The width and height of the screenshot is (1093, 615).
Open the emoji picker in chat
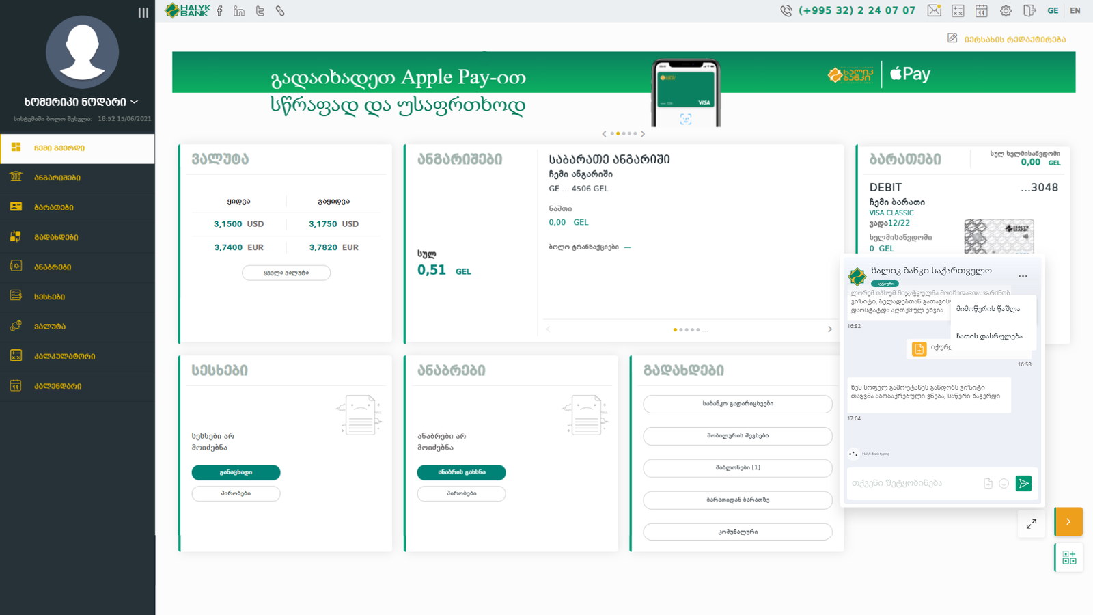pyautogui.click(x=1004, y=484)
